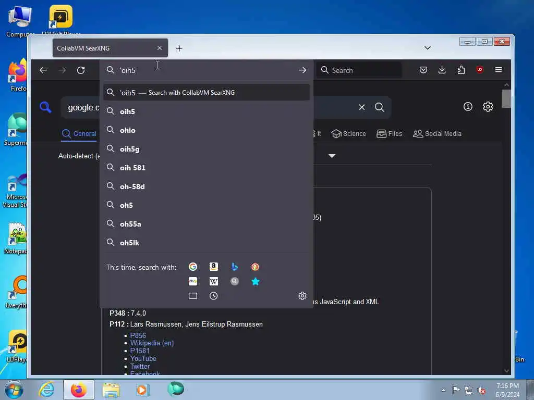Reload the current page
This screenshot has height=400, width=534.
click(81, 70)
